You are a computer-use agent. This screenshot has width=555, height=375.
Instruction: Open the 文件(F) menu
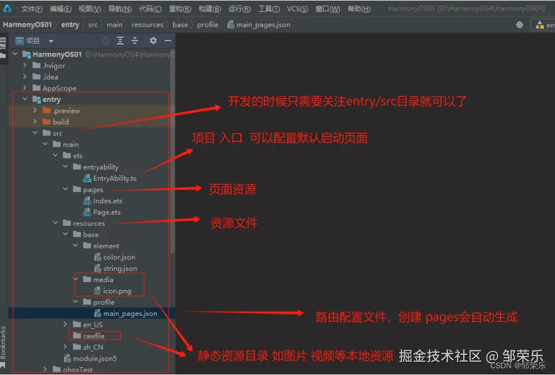pos(32,8)
